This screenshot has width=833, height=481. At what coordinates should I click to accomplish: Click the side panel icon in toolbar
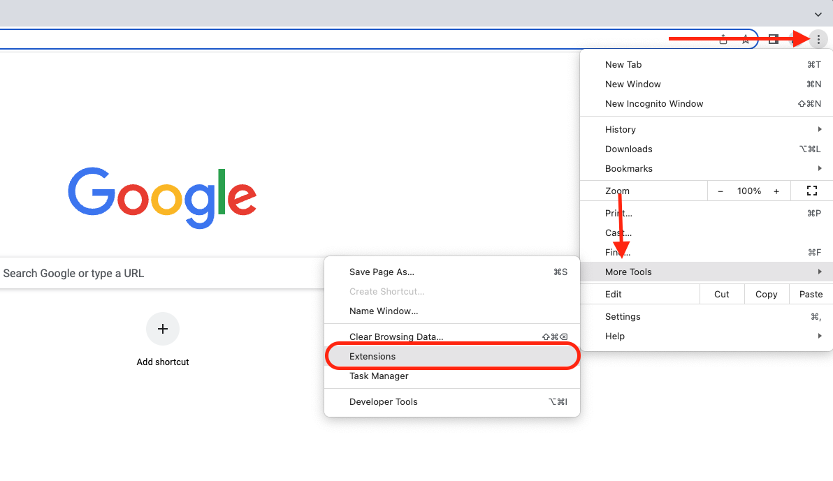point(774,39)
